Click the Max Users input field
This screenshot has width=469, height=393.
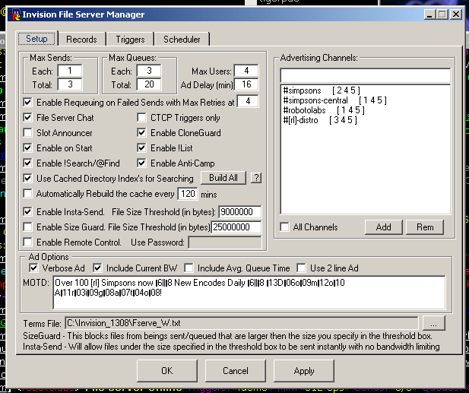(246, 71)
